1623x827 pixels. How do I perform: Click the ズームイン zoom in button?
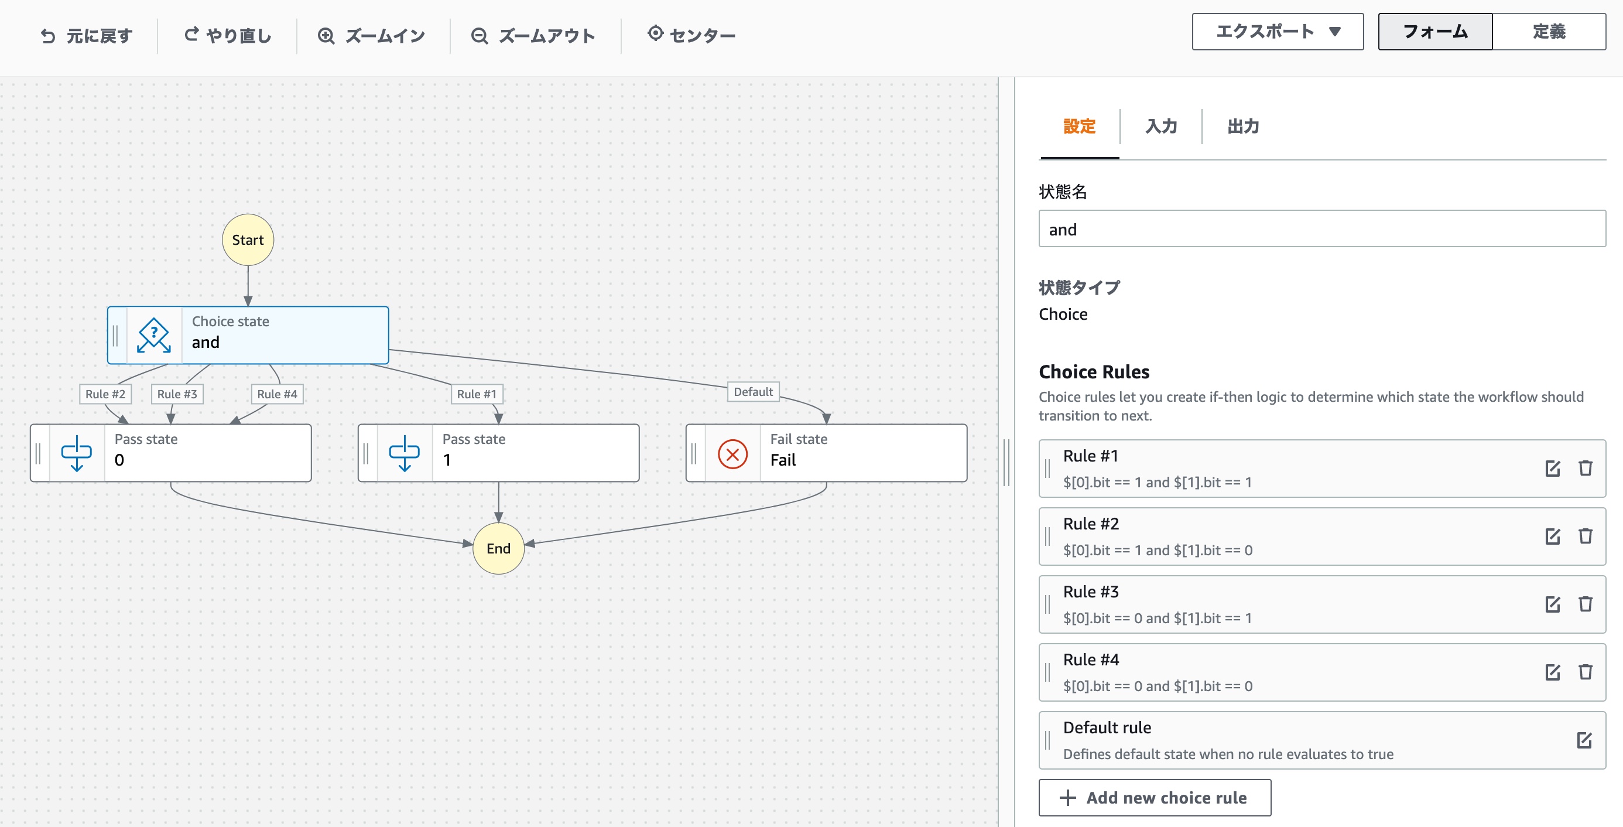(372, 36)
